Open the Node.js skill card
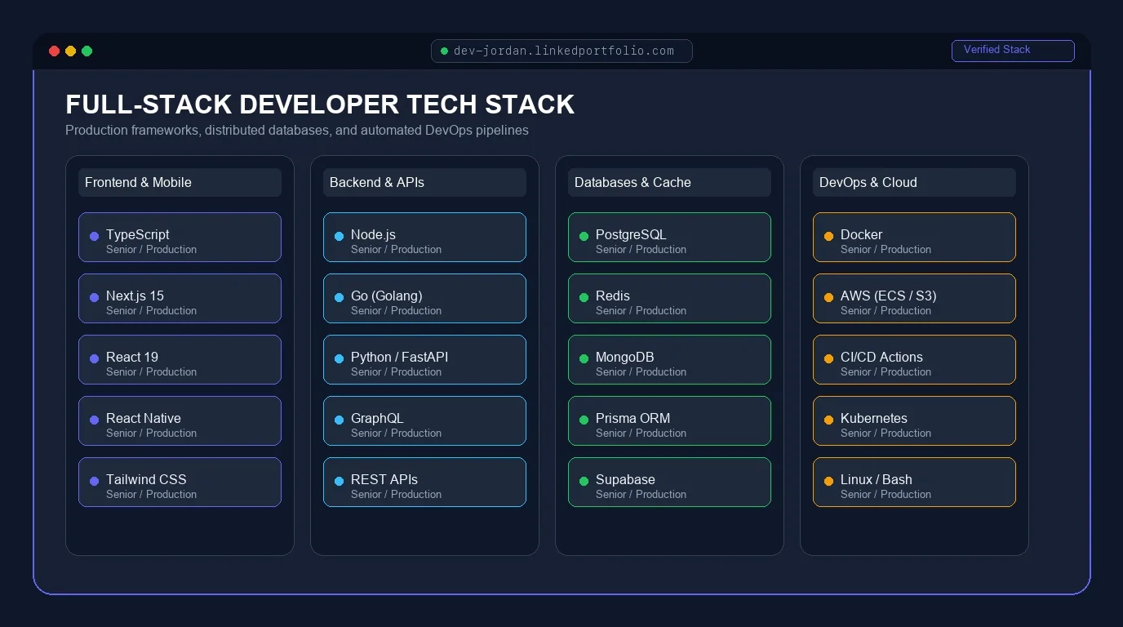 tap(424, 237)
